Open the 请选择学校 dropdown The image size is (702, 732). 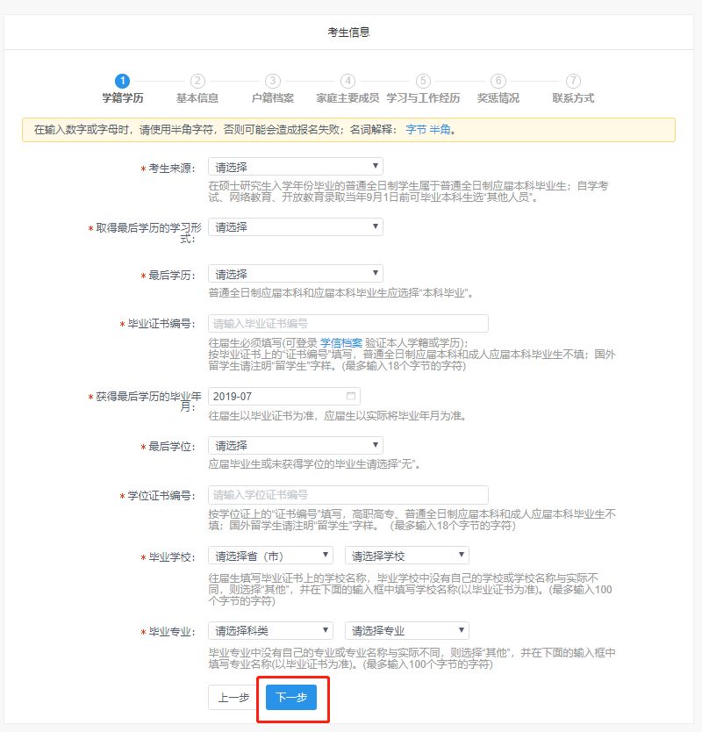tap(406, 555)
